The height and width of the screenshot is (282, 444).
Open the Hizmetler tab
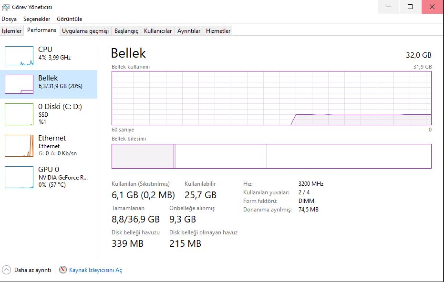click(x=218, y=31)
